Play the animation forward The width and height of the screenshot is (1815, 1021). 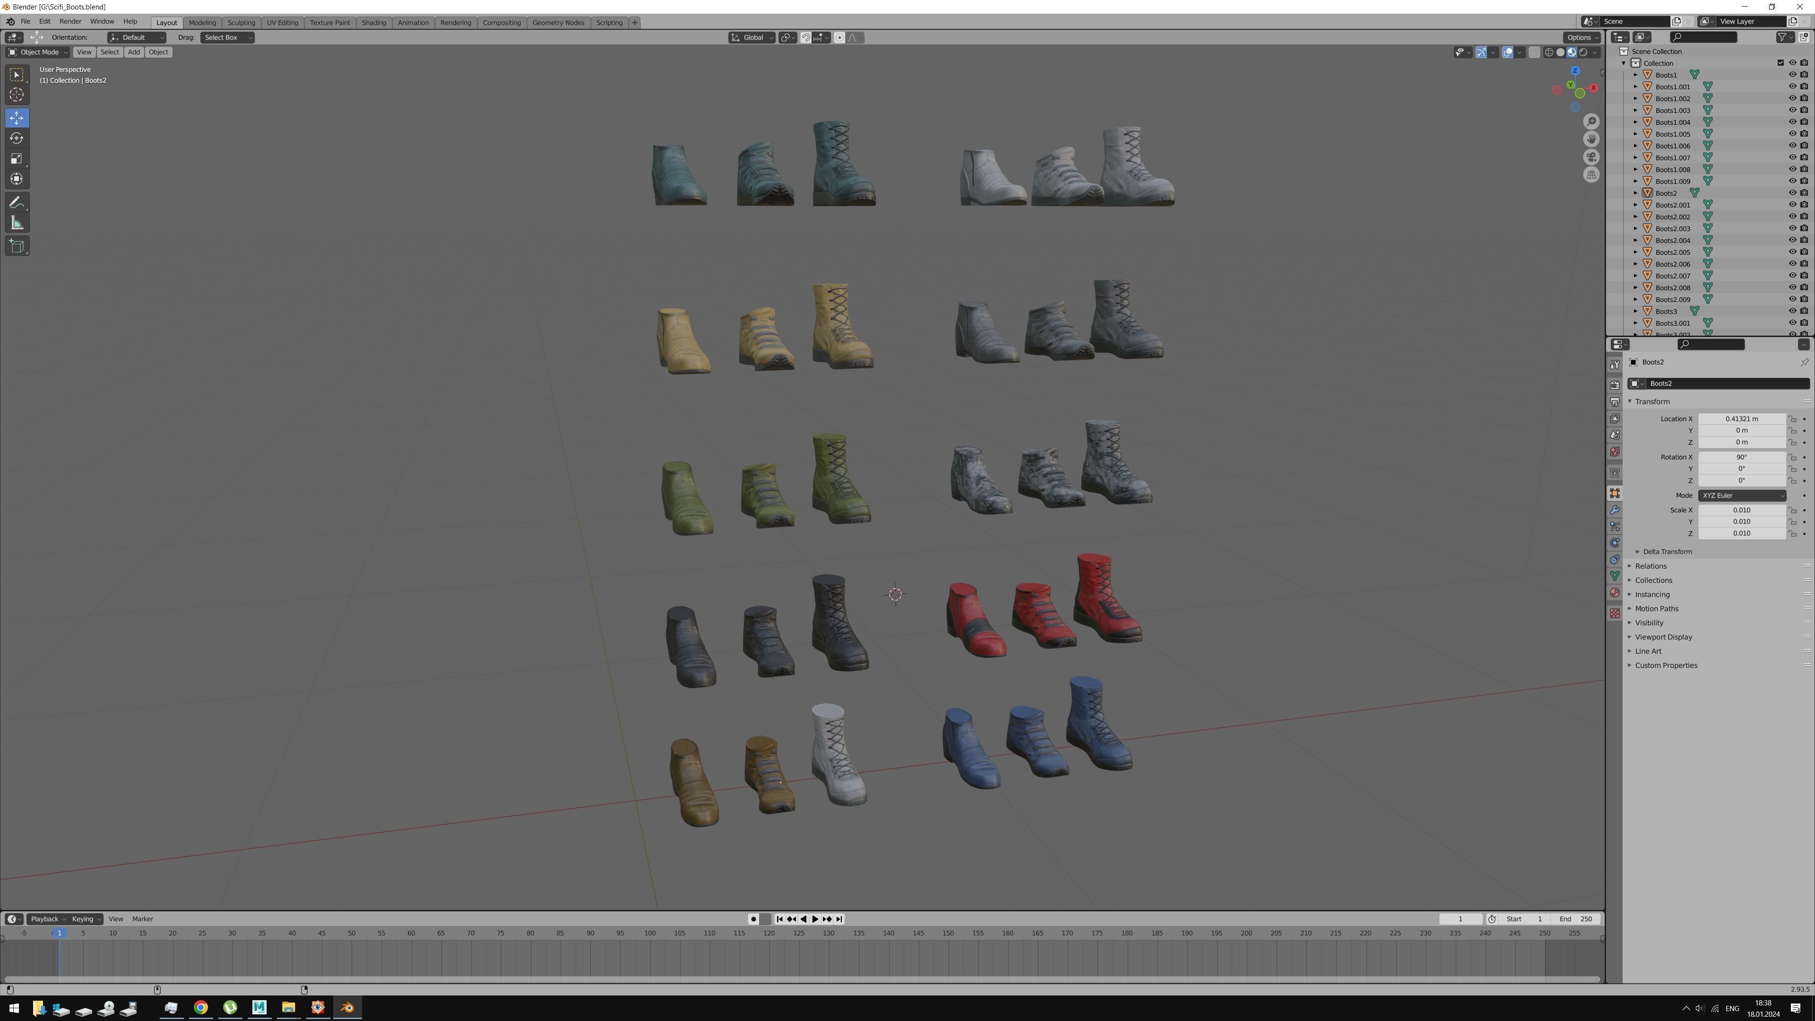pyautogui.click(x=815, y=919)
